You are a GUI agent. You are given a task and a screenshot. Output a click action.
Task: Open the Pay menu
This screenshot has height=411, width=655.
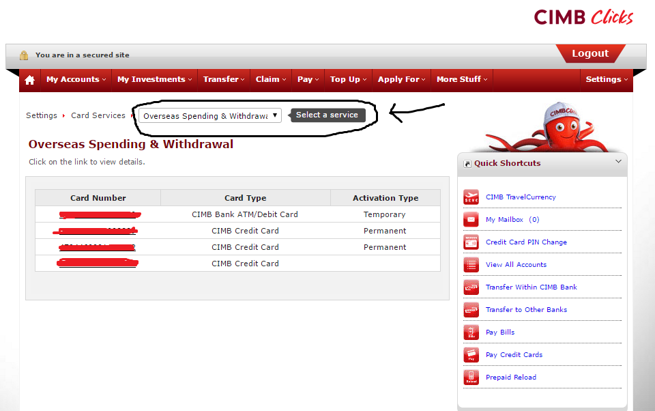pos(308,79)
